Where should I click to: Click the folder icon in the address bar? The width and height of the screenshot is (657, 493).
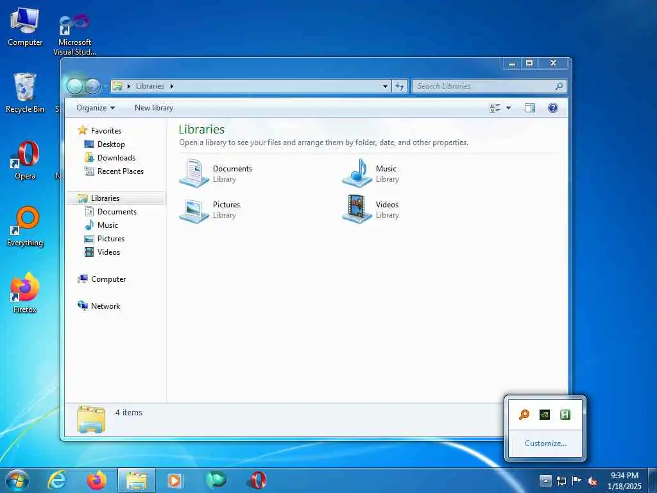point(118,86)
